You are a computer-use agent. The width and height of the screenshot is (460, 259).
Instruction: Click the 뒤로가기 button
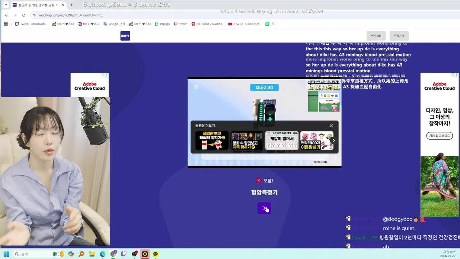click(399, 36)
